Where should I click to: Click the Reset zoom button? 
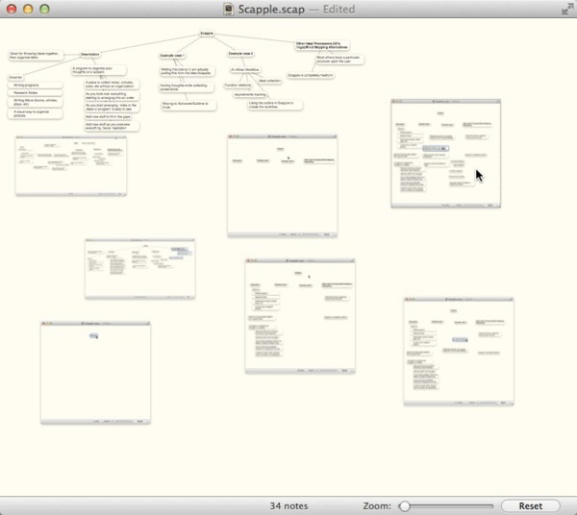point(530,505)
